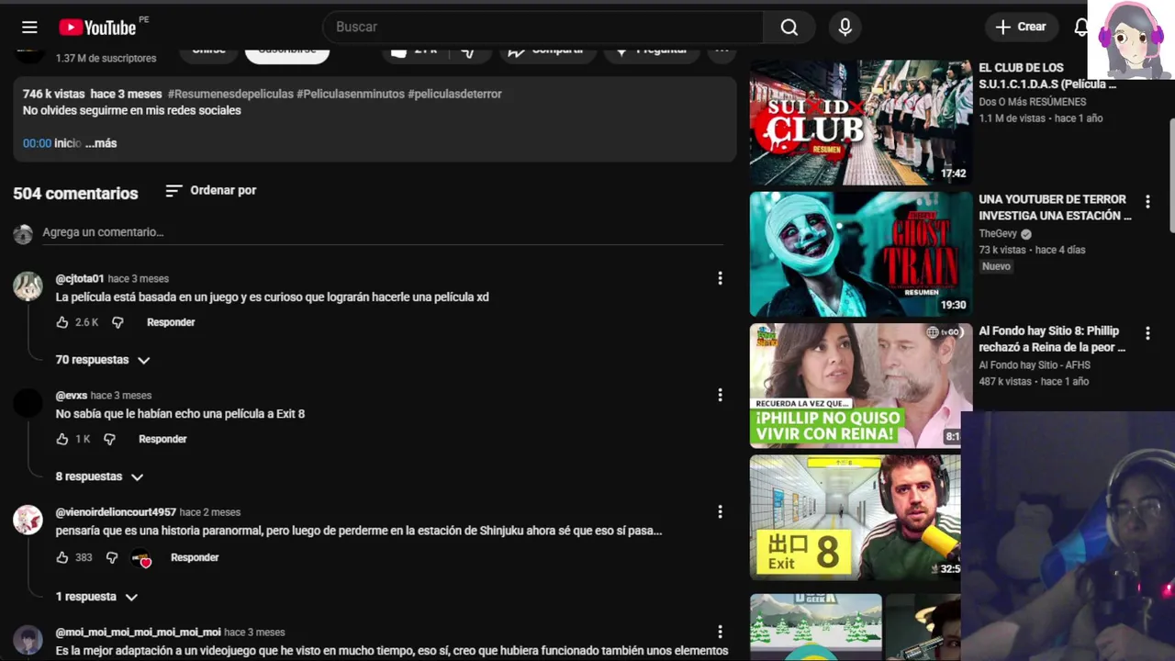Open options for Al Fondo hay Sitio video
1175x661 pixels.
(x=1147, y=333)
